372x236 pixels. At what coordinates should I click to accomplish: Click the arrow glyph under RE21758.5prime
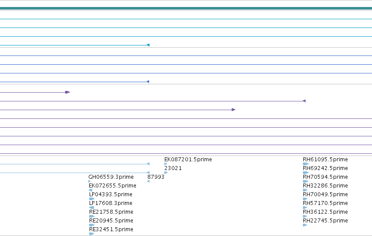coord(92,216)
